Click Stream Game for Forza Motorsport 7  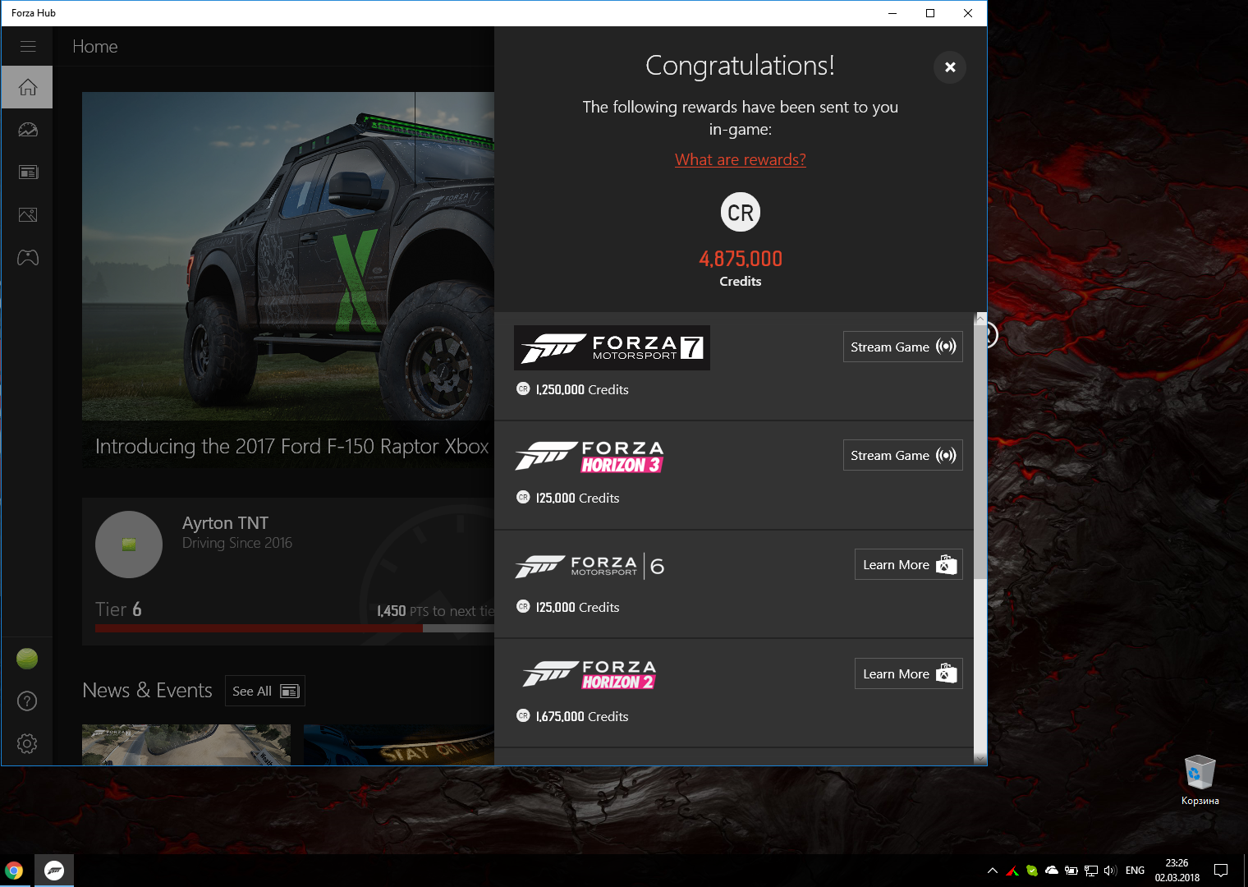click(x=903, y=347)
